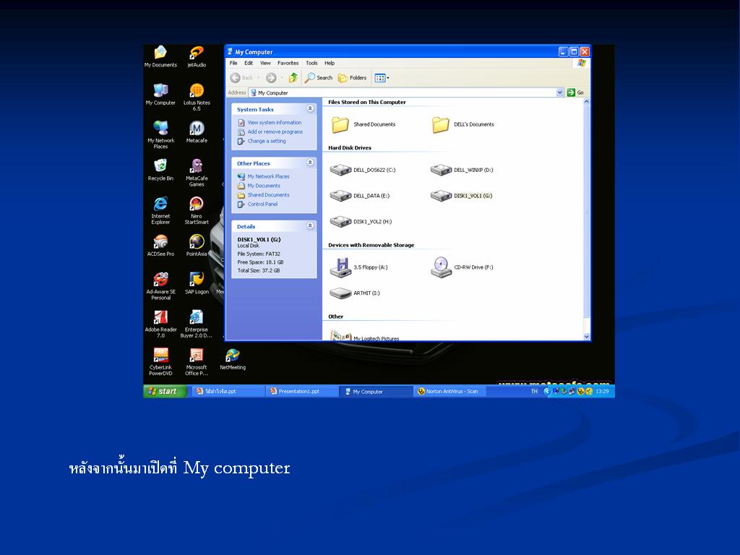Open the Address bar dropdown
The image size is (740, 555).
pyautogui.click(x=560, y=92)
